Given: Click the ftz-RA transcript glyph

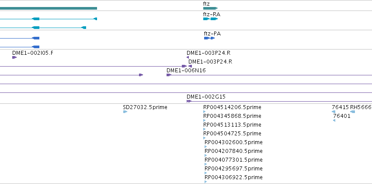Looking at the screenshot, I should (x=210, y=19).
